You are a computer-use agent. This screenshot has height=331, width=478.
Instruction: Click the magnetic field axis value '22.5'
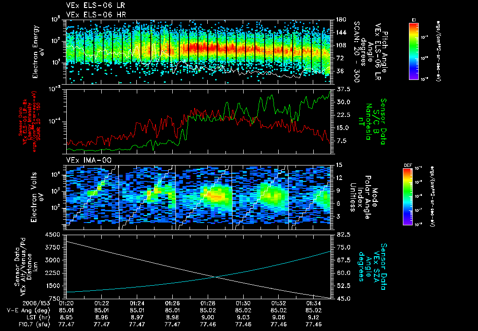(344, 115)
